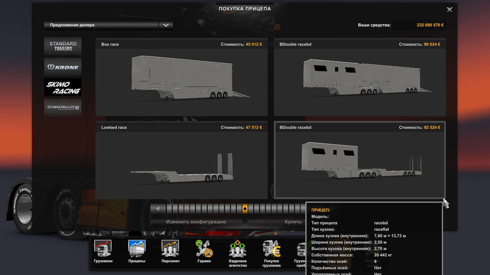Open the Предложения дилера dropdown
The width and height of the screenshot is (490, 275).
pos(165,25)
